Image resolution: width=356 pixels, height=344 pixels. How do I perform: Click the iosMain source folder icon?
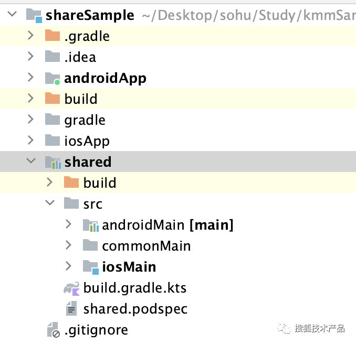[90, 267]
